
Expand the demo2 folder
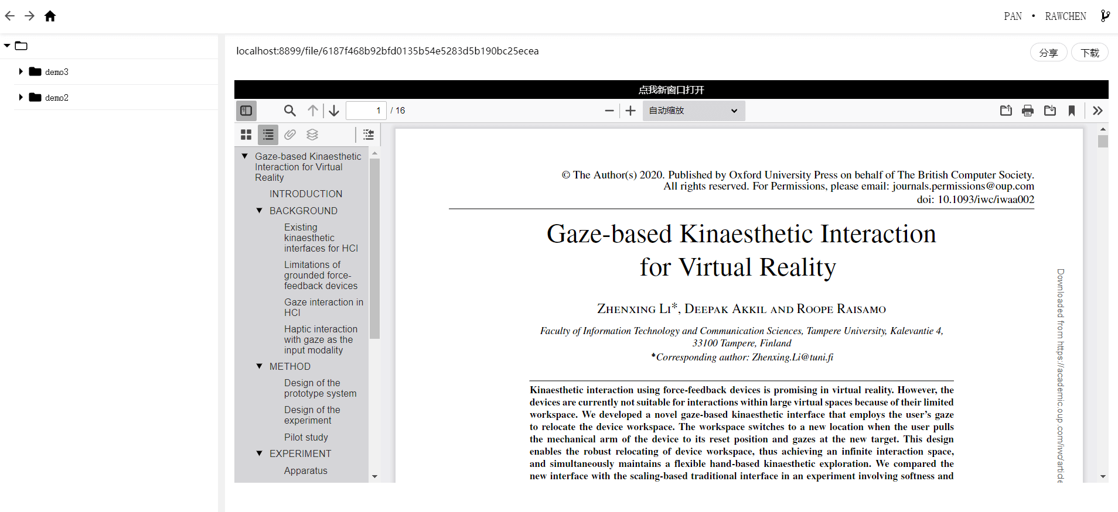click(x=21, y=97)
